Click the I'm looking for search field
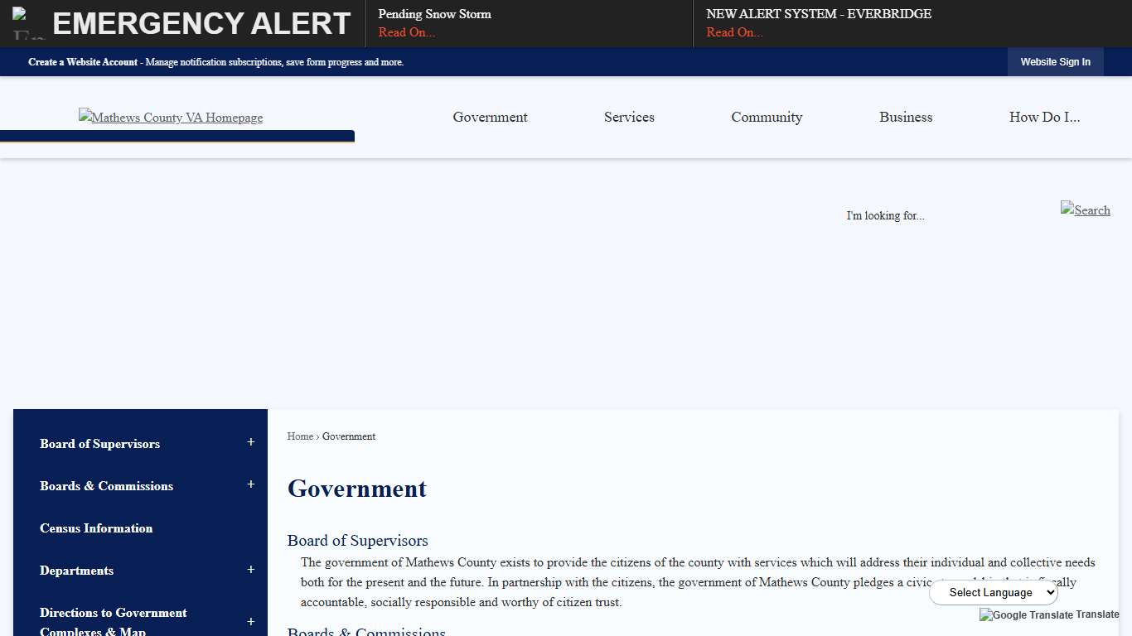Screen dimensions: 1132x636 [x=885, y=215]
